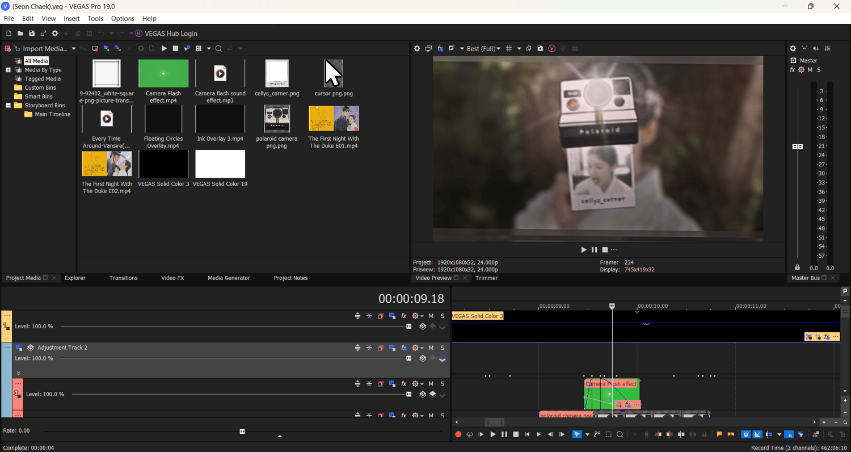Switch to the Explorer tab
The width and height of the screenshot is (851, 452).
click(75, 278)
